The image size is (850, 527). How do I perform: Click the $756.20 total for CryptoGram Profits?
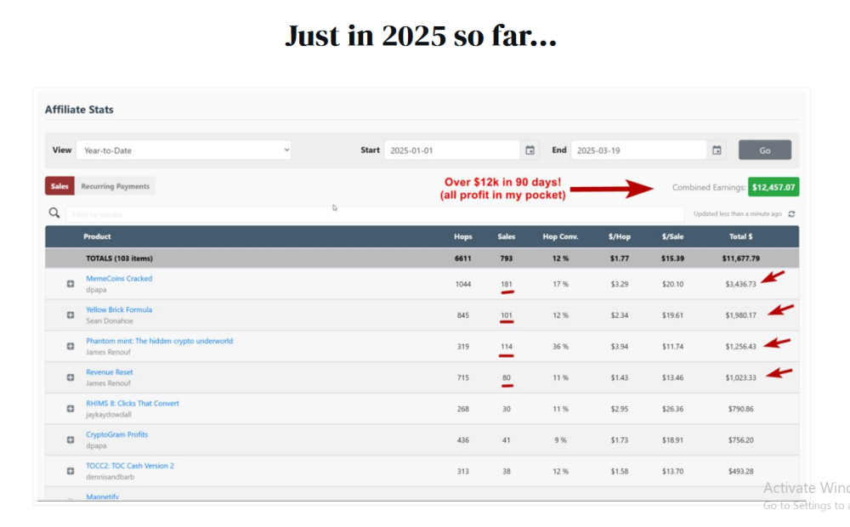741,439
